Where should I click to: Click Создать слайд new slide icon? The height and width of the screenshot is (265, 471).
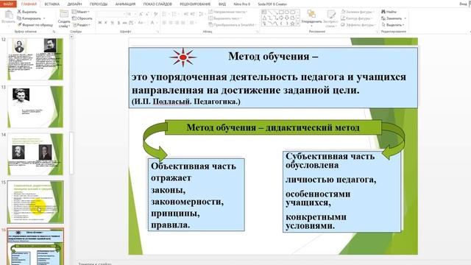[64, 15]
